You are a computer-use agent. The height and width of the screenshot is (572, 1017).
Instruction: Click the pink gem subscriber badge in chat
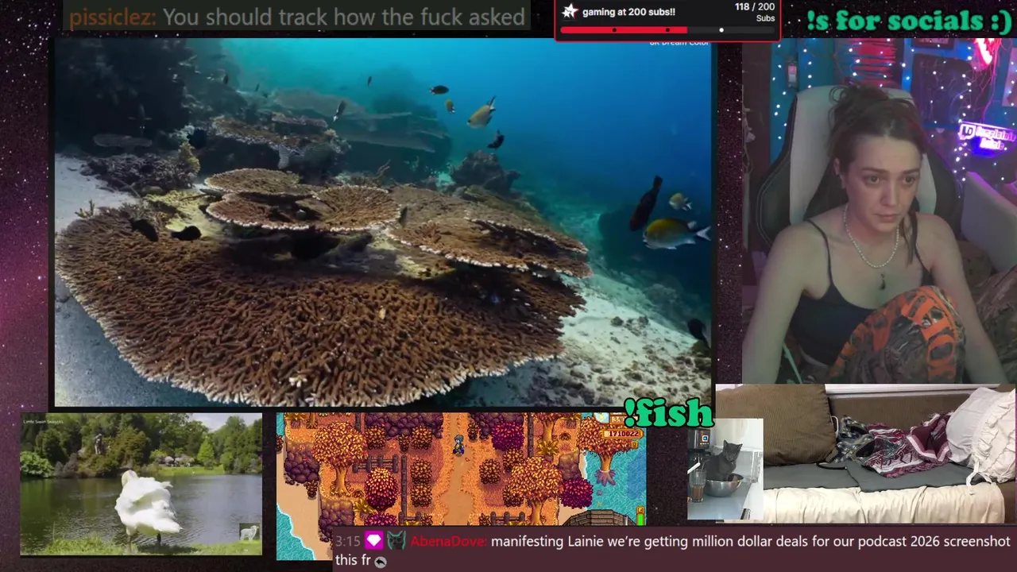click(373, 542)
